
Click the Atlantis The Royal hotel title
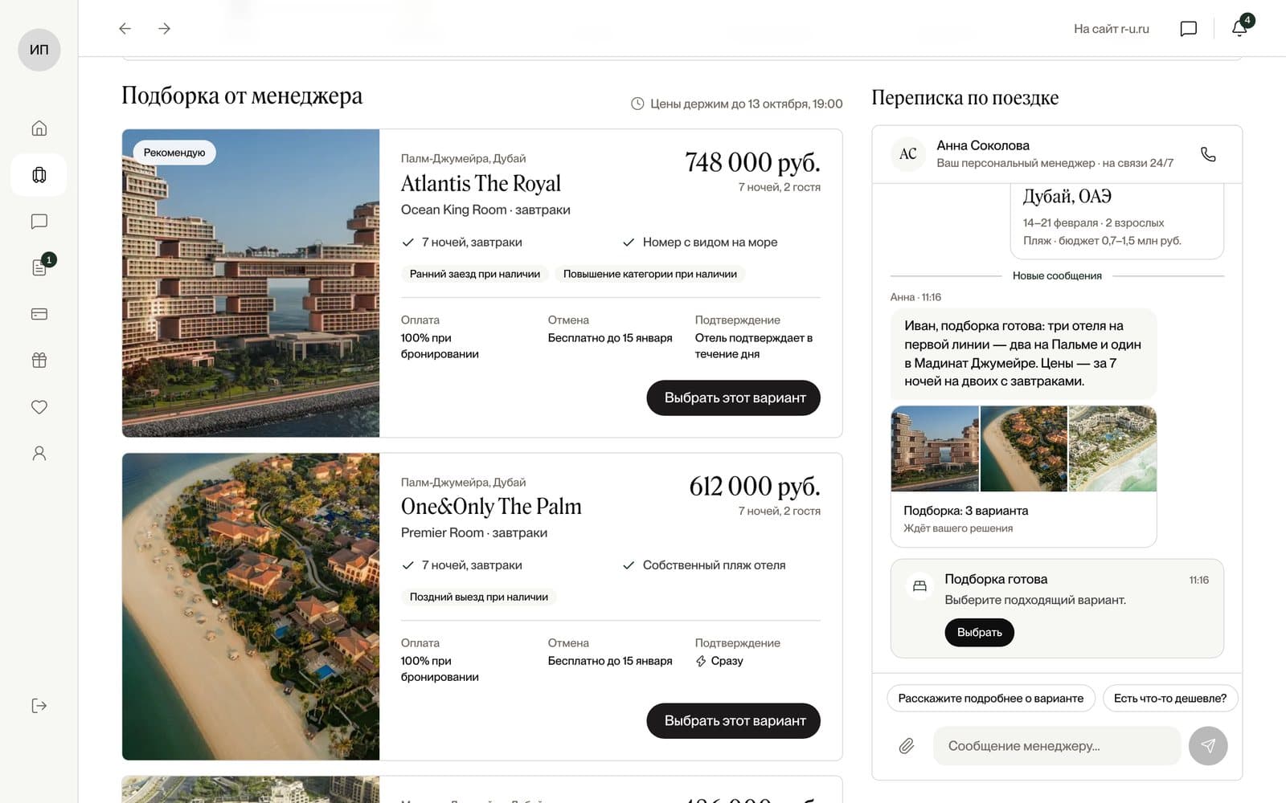481,184
